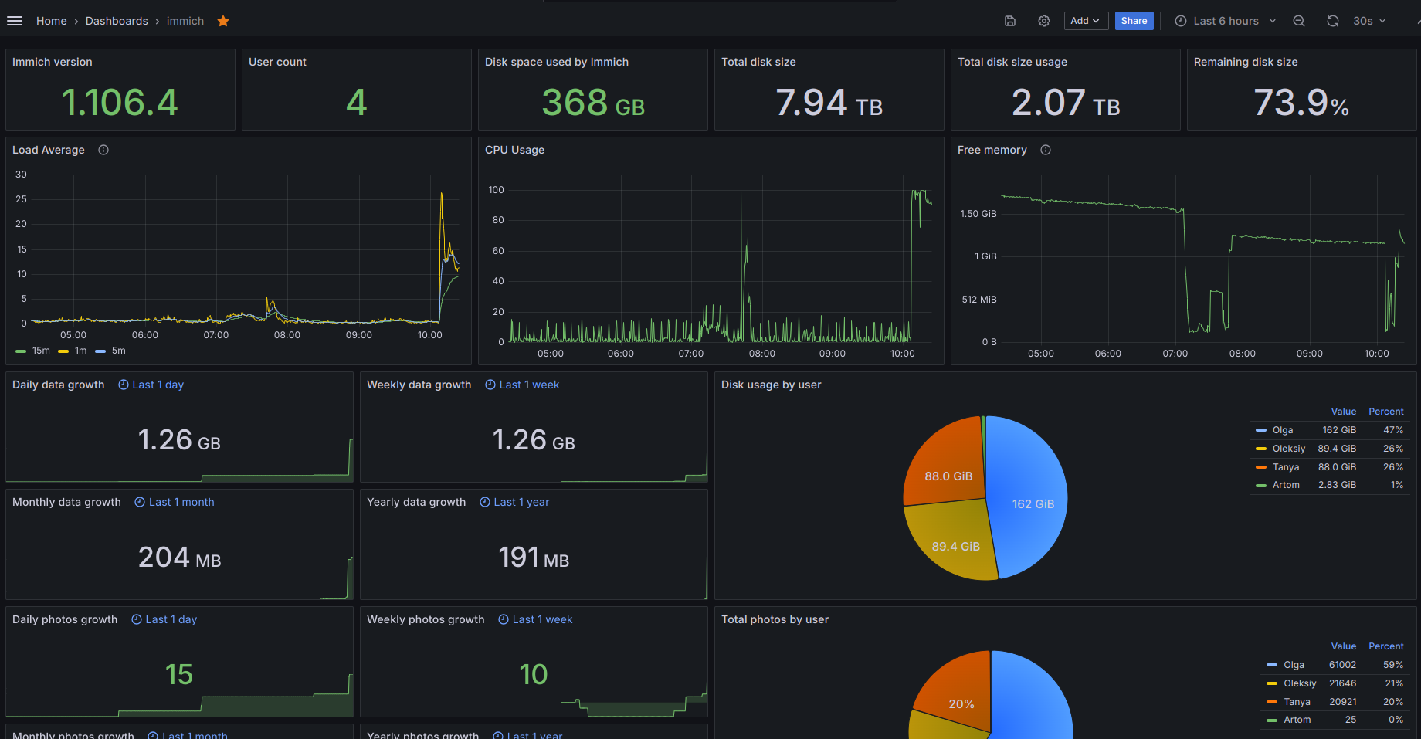Click the Share button
The width and height of the screenshot is (1421, 739).
pos(1134,21)
